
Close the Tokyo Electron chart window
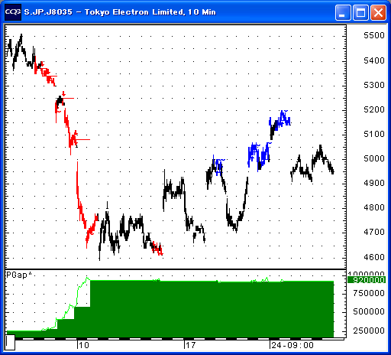(x=378, y=12)
